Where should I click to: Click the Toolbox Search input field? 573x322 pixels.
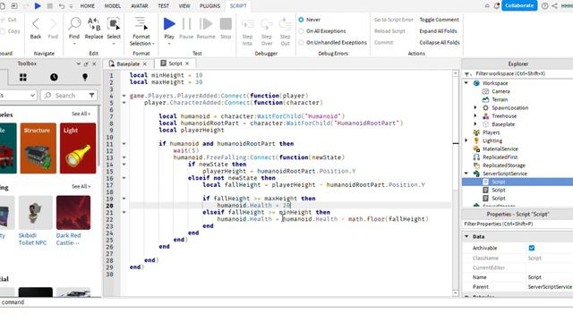(70, 96)
